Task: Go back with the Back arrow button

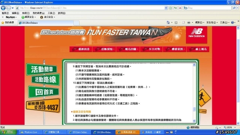Action: pyautogui.click(x=3, y=8)
